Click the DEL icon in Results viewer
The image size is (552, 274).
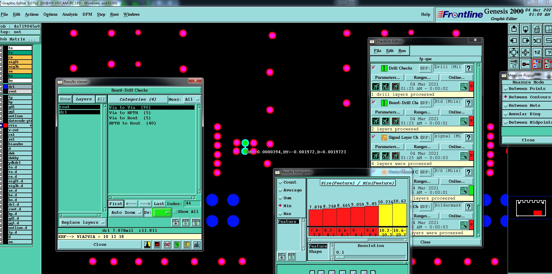(176, 222)
